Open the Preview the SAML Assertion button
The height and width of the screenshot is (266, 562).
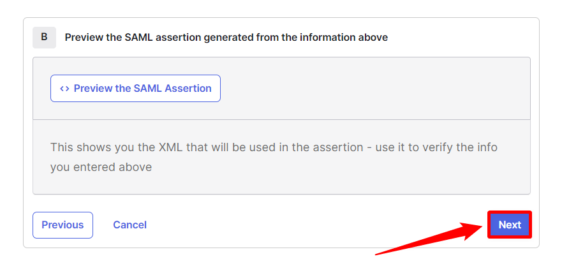[x=135, y=89]
